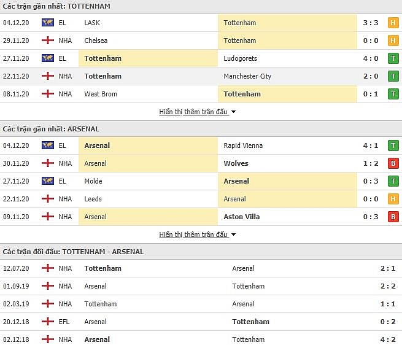Click Europa League flag icon on Molde row
The width and height of the screenshot is (402, 345).
tap(48, 181)
